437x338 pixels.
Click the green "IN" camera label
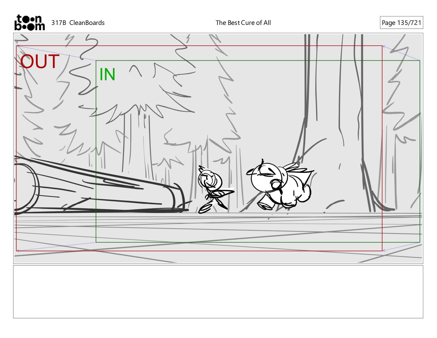pyautogui.click(x=107, y=74)
